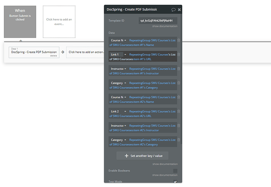Open expression for item #2's Category

tap(143, 142)
